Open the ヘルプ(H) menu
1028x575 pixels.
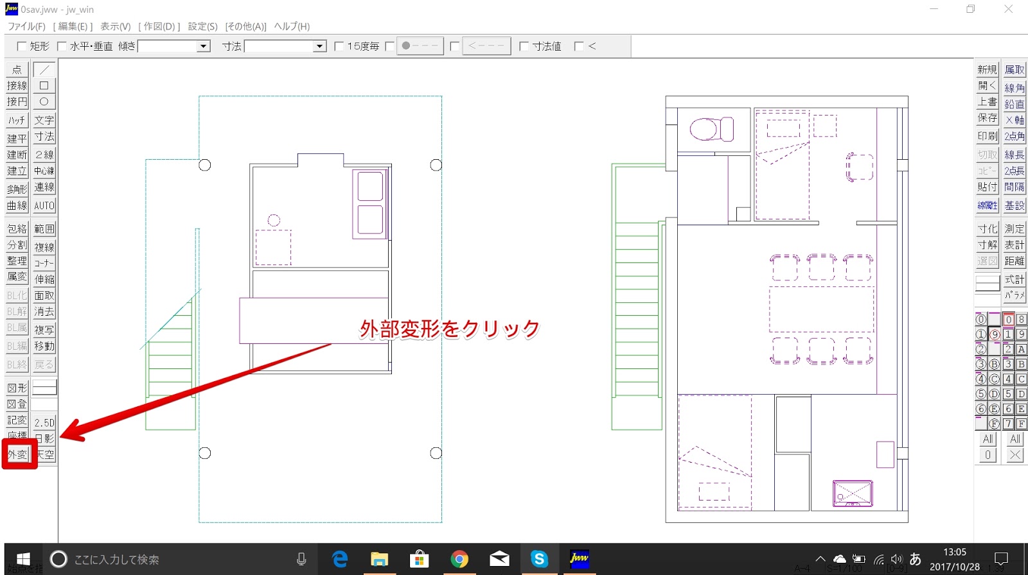(292, 26)
